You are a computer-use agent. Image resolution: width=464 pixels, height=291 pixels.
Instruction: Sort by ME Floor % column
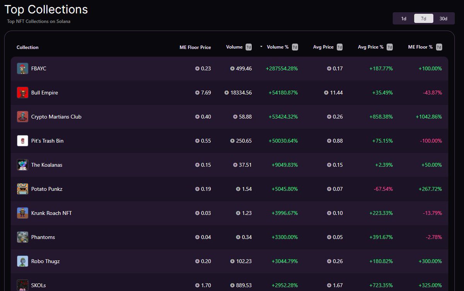[x=420, y=47]
